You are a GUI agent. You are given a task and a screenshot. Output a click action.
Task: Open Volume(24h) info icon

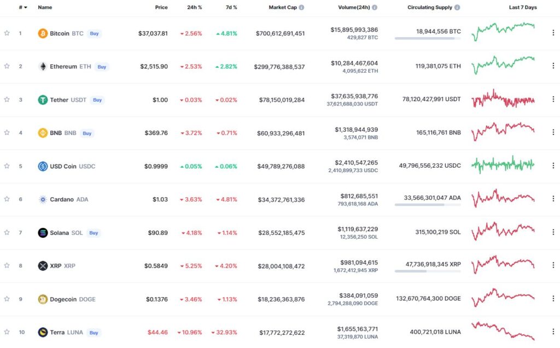coord(374,8)
